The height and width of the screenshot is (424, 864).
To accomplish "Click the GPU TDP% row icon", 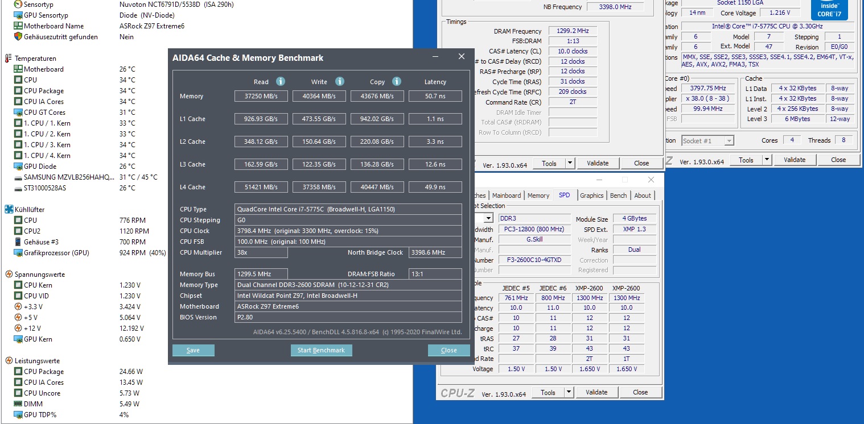I will pyautogui.click(x=18, y=414).
